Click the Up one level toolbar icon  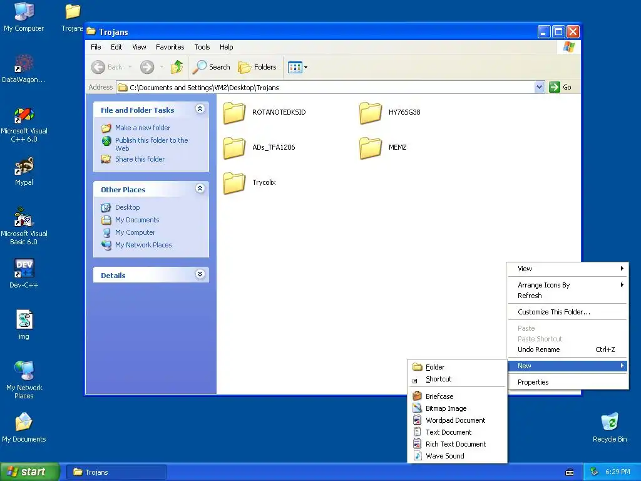click(177, 66)
